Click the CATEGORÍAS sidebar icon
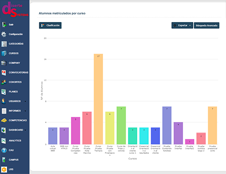226x174 pixels. 4,44
